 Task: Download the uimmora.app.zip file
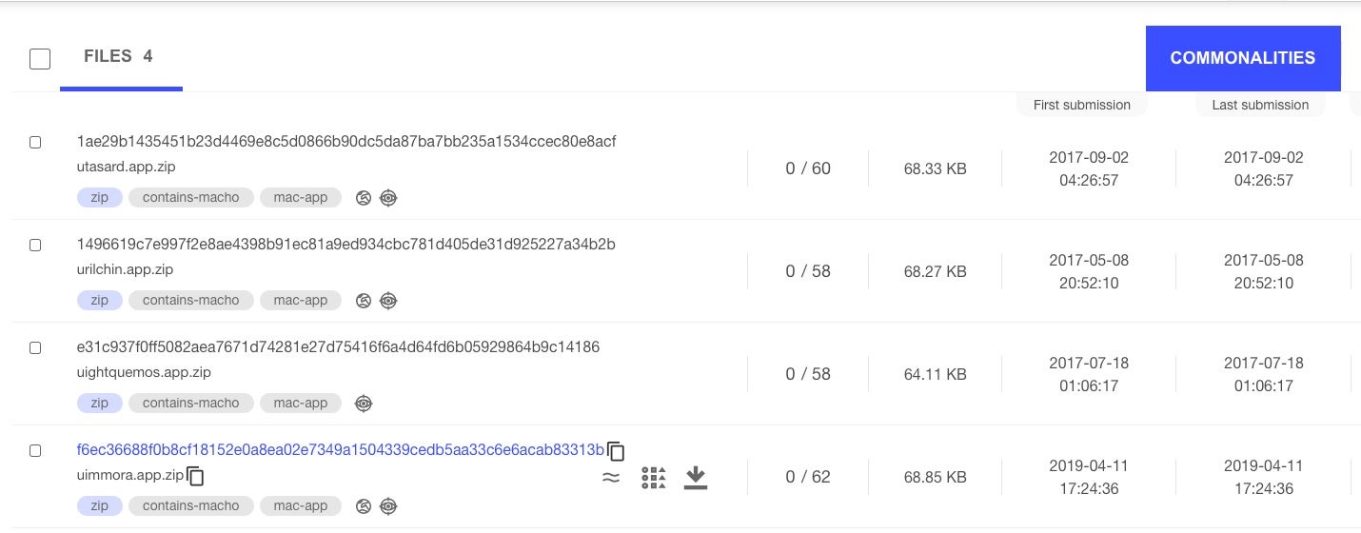(696, 477)
